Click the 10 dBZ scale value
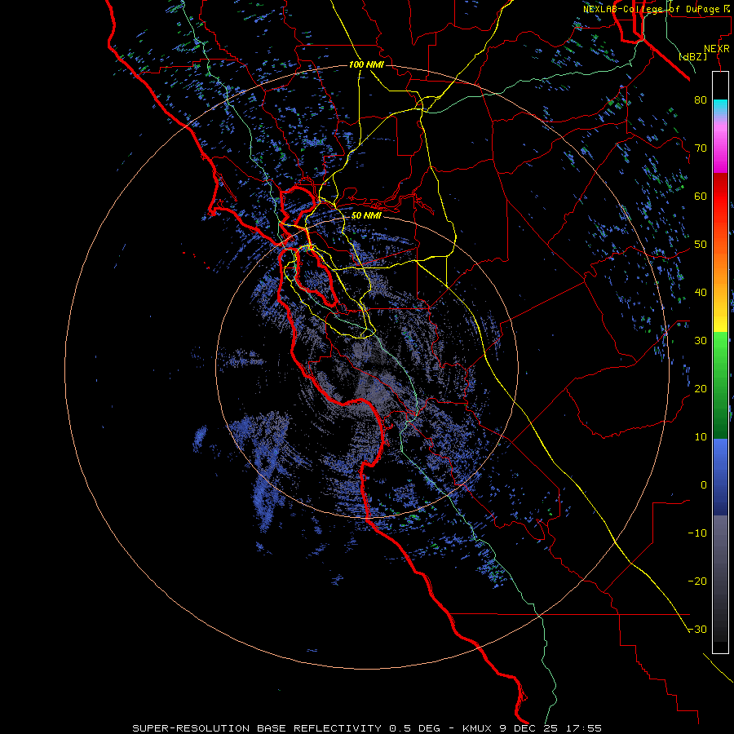The height and width of the screenshot is (734, 734). 701,437
